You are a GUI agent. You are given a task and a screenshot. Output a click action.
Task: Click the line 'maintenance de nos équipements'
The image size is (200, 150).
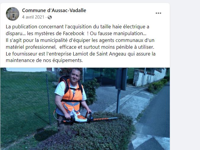point(44,60)
